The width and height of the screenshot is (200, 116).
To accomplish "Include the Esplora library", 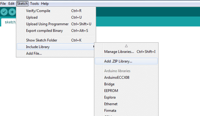I will (x=126, y=97).
